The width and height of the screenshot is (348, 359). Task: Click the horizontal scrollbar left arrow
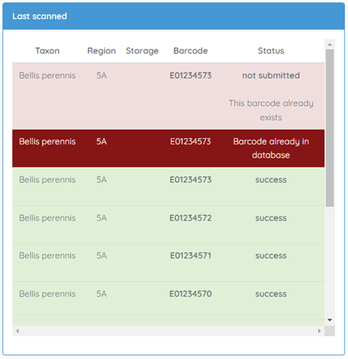[x=17, y=331]
